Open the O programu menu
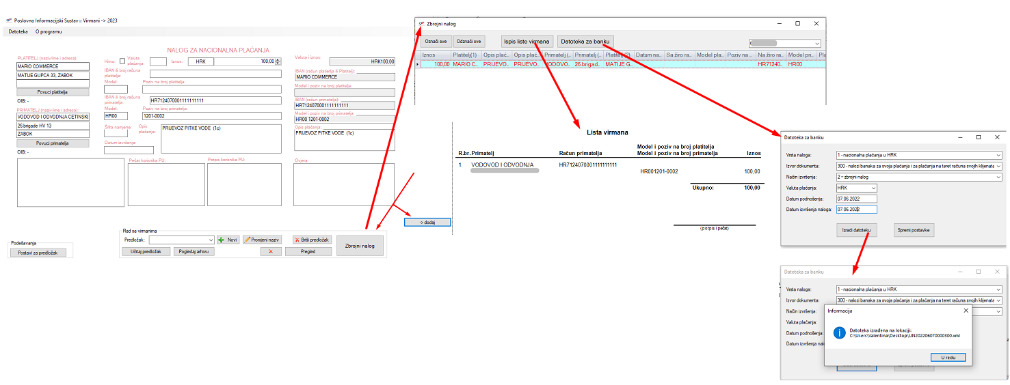This screenshot has width=1010, height=385. pos(49,32)
